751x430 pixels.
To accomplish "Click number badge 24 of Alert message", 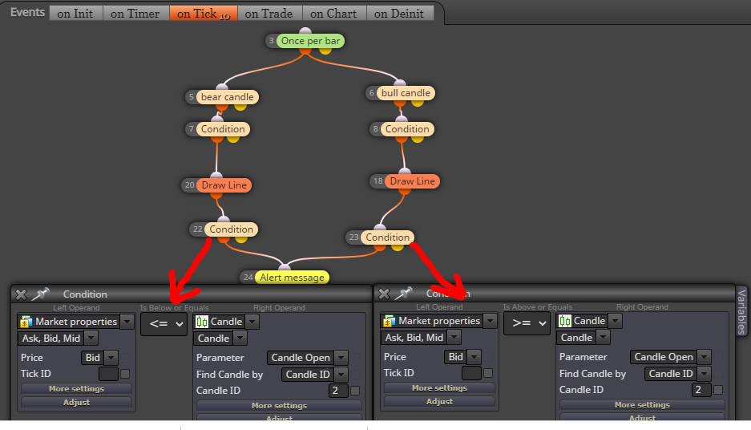I will click(248, 277).
